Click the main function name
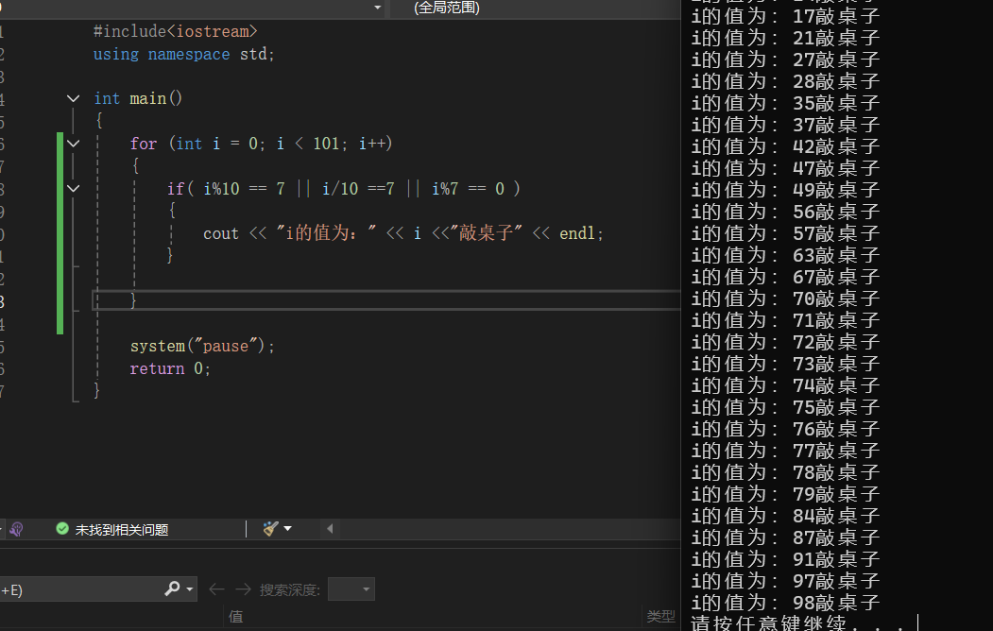 148,99
